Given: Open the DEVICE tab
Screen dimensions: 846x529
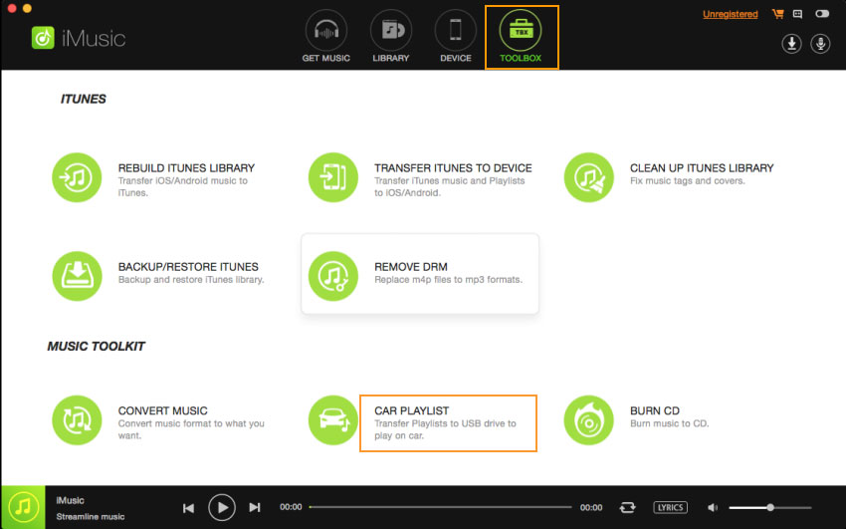Looking at the screenshot, I should click(x=456, y=37).
